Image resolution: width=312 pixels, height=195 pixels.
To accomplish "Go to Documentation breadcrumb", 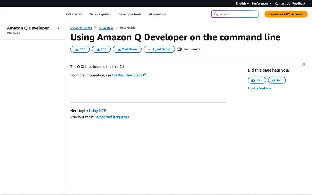I will click(x=81, y=28).
